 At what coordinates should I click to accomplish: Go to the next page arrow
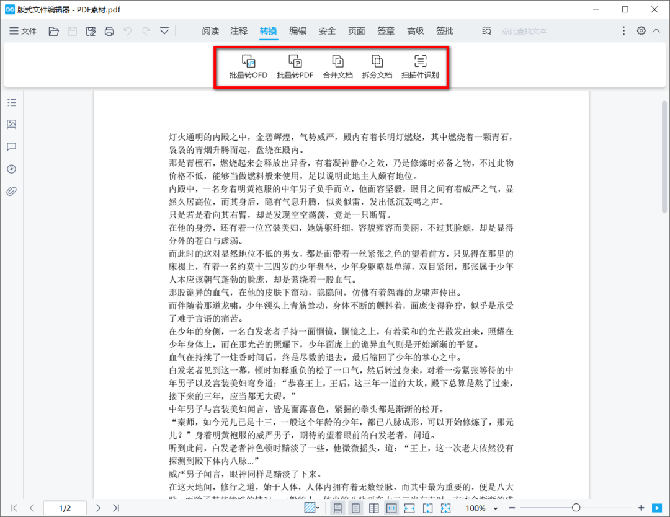98,508
